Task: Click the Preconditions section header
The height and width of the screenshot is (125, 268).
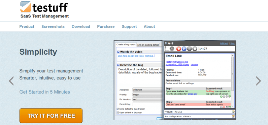Action: click(x=173, y=80)
